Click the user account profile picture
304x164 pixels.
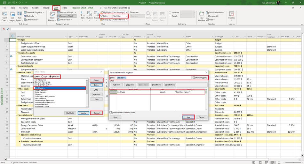tap(278, 3)
